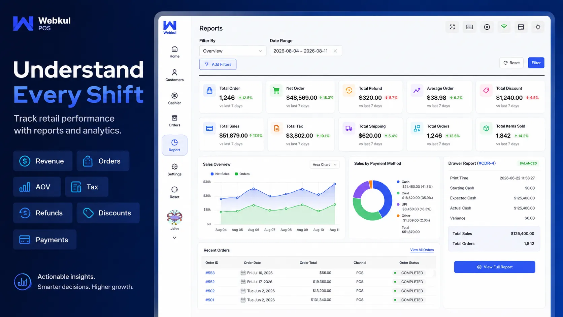Toggle Orders legend in chart
The width and height of the screenshot is (563, 317).
click(x=242, y=174)
